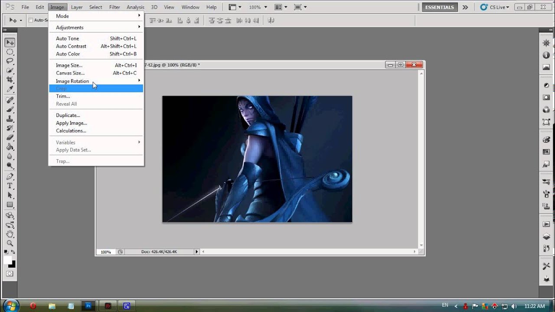The width and height of the screenshot is (555, 312).
Task: Select the Elliptical Marquee tool
Action: coord(10,52)
